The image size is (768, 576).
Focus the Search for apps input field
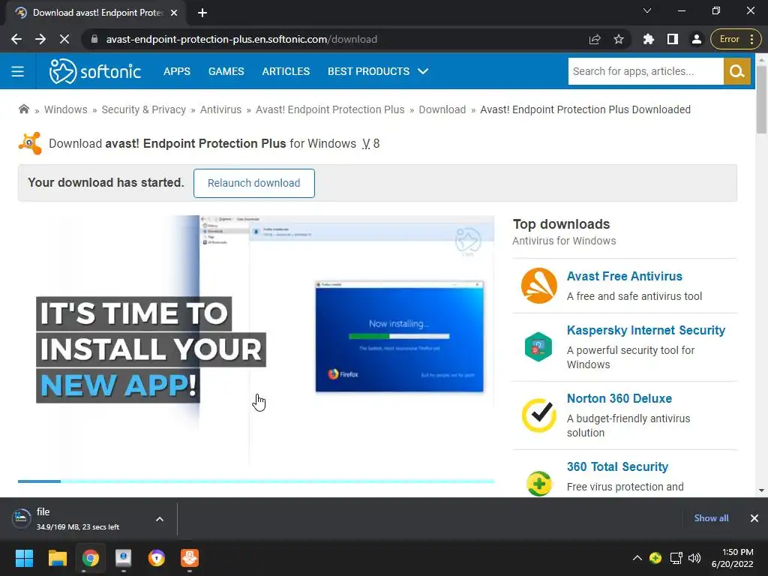[646, 71]
